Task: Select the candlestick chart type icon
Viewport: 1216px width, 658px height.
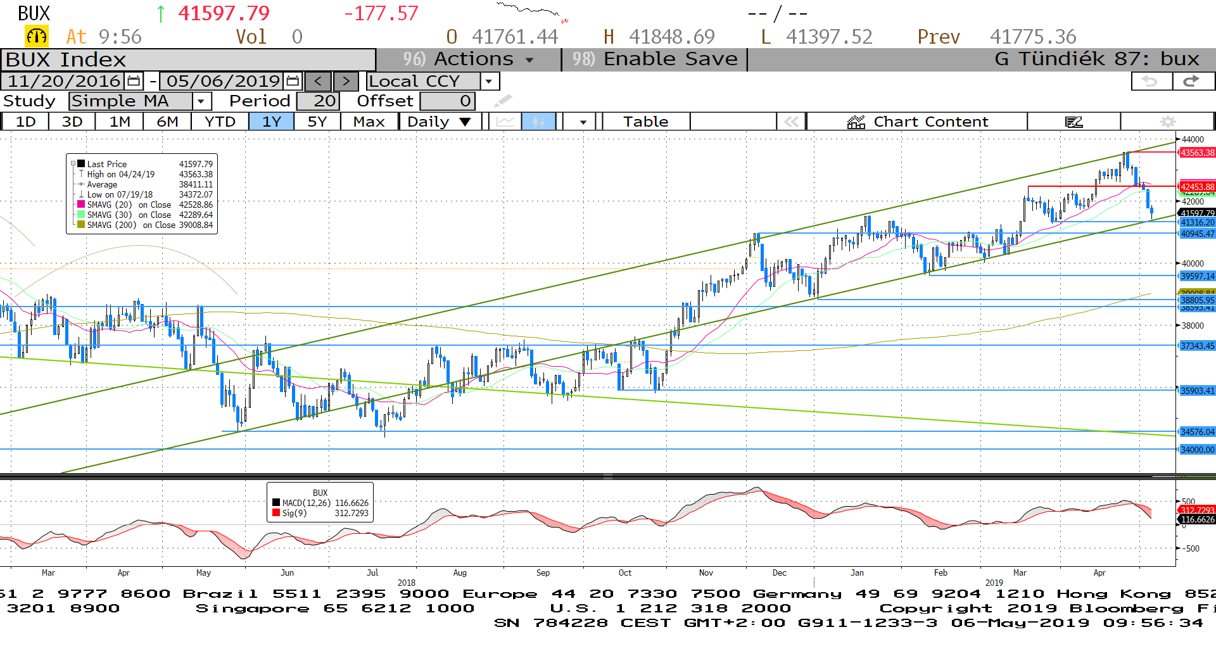Action: coord(538,122)
